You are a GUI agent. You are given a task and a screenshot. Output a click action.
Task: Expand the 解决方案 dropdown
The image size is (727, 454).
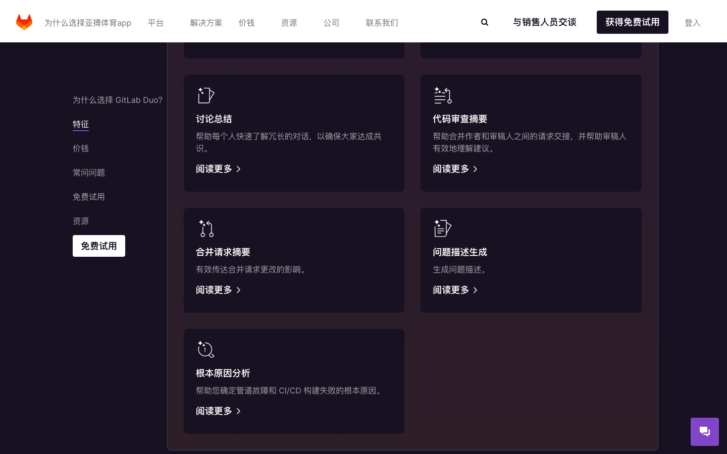point(206,22)
